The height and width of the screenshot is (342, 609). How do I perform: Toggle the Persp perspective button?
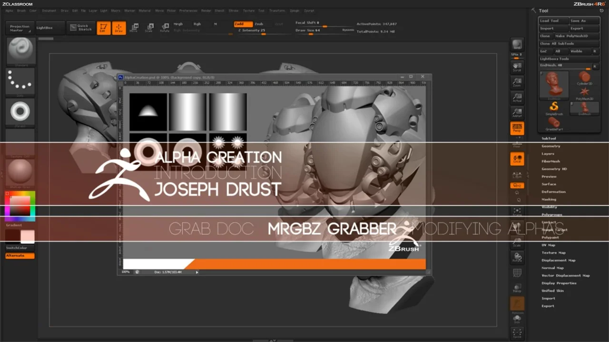tap(517, 128)
